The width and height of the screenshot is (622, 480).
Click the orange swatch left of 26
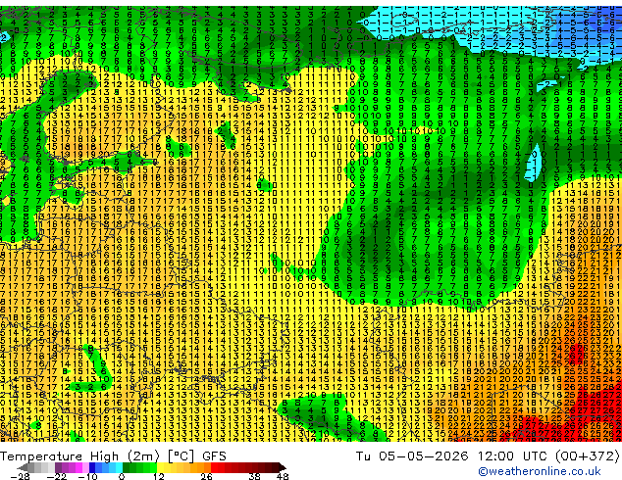pos(207,467)
